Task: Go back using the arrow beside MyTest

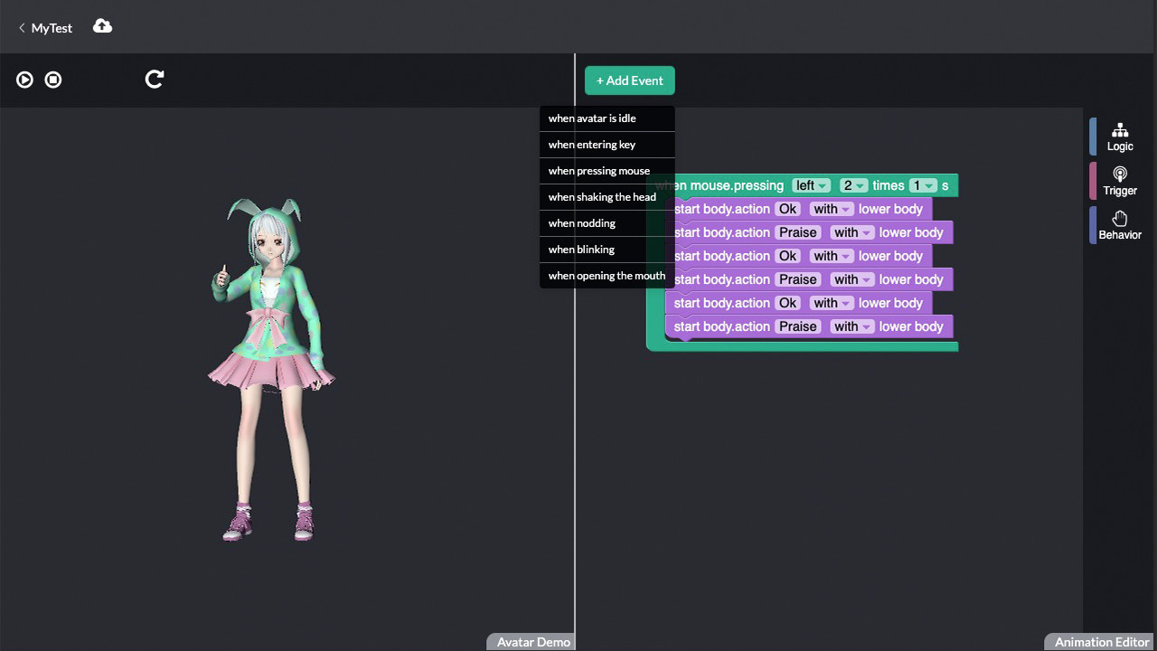Action: (22, 28)
